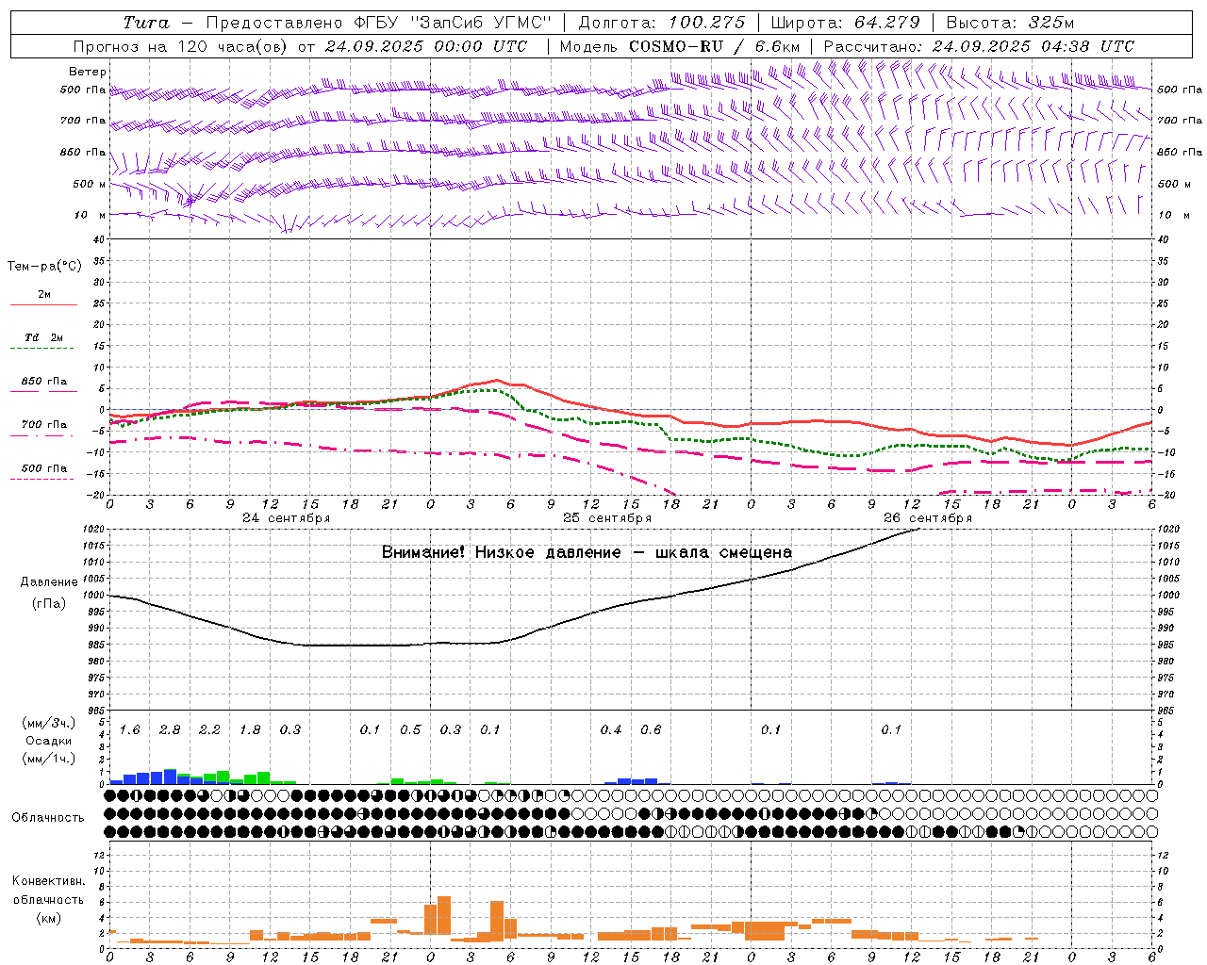Click the "Тем-ра(°C)" axis label
This screenshot has height=965, width=1207.
[44, 267]
